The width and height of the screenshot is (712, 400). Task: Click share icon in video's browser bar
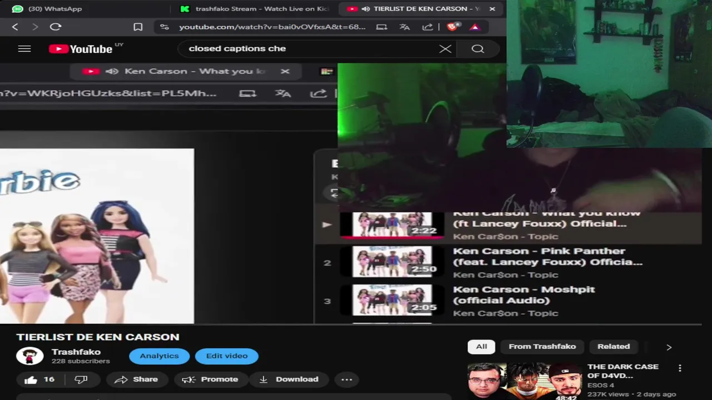318,93
